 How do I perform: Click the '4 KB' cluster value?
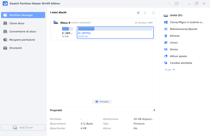[x=83, y=128]
